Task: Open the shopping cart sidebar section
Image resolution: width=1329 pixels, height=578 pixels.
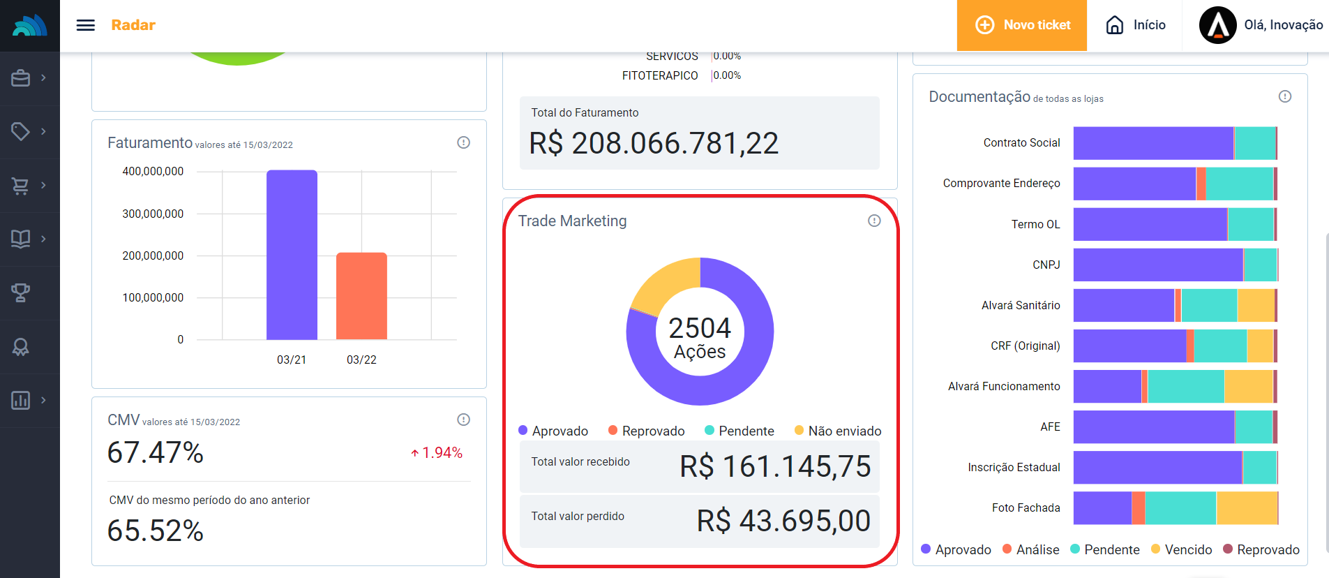Action: coord(21,186)
